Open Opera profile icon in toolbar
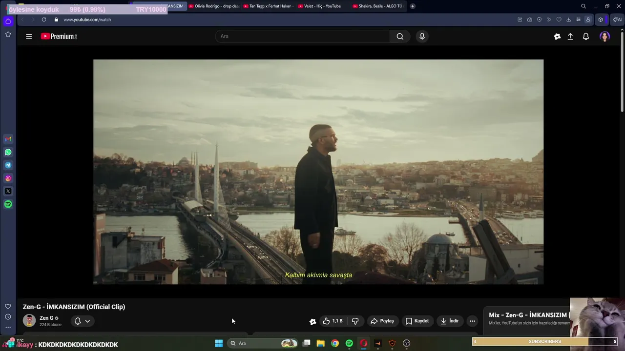This screenshot has width=625, height=351. pyautogui.click(x=588, y=19)
